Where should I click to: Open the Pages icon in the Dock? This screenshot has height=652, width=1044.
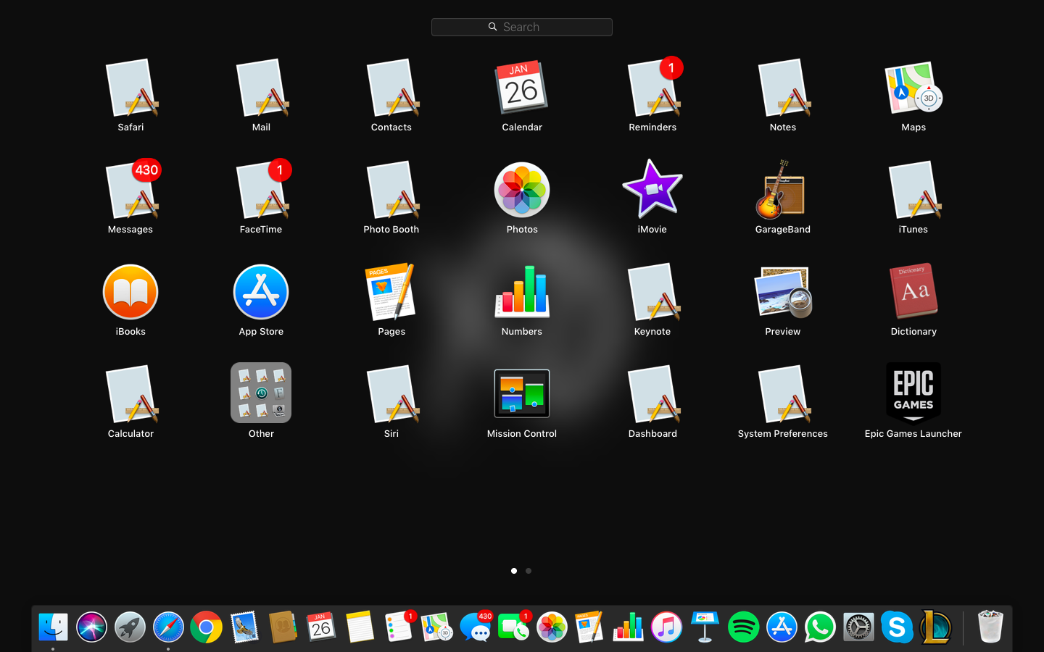(589, 627)
